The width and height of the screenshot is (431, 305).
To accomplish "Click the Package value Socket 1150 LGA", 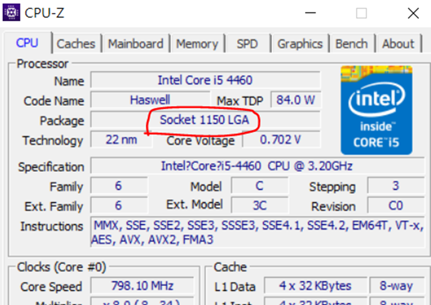I will click(205, 120).
